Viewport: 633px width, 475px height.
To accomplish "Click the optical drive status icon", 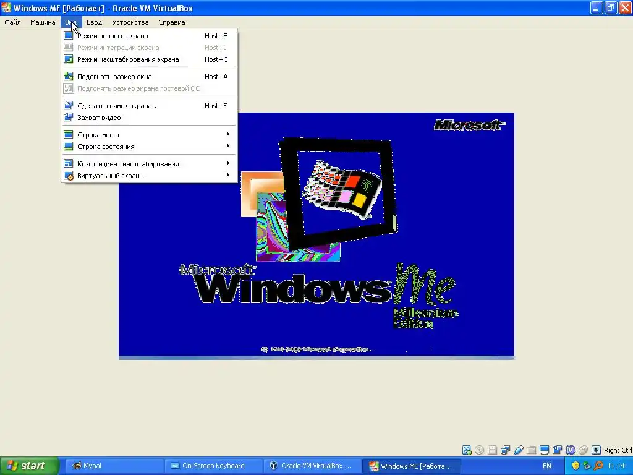I will point(480,450).
